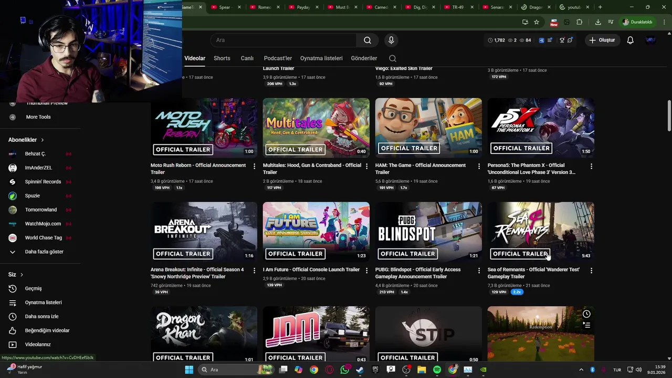Select the Videolar tab
This screenshot has height=378, width=672.
tap(195, 58)
